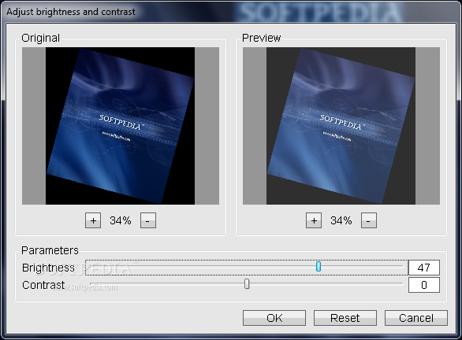Screen dimensions: 462x340
Task: Click the Contrast slider handle
Action: coord(247,284)
